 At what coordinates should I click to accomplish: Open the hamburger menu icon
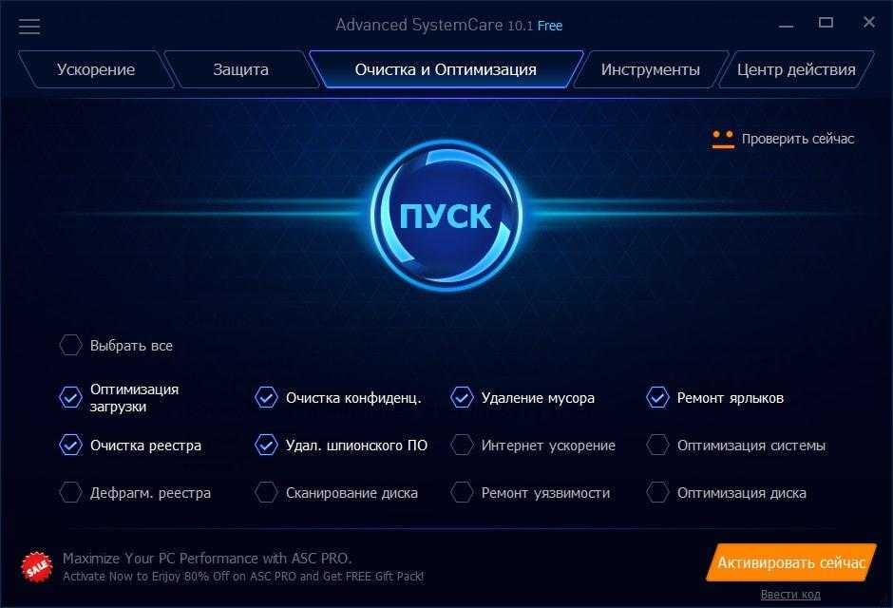point(29,27)
